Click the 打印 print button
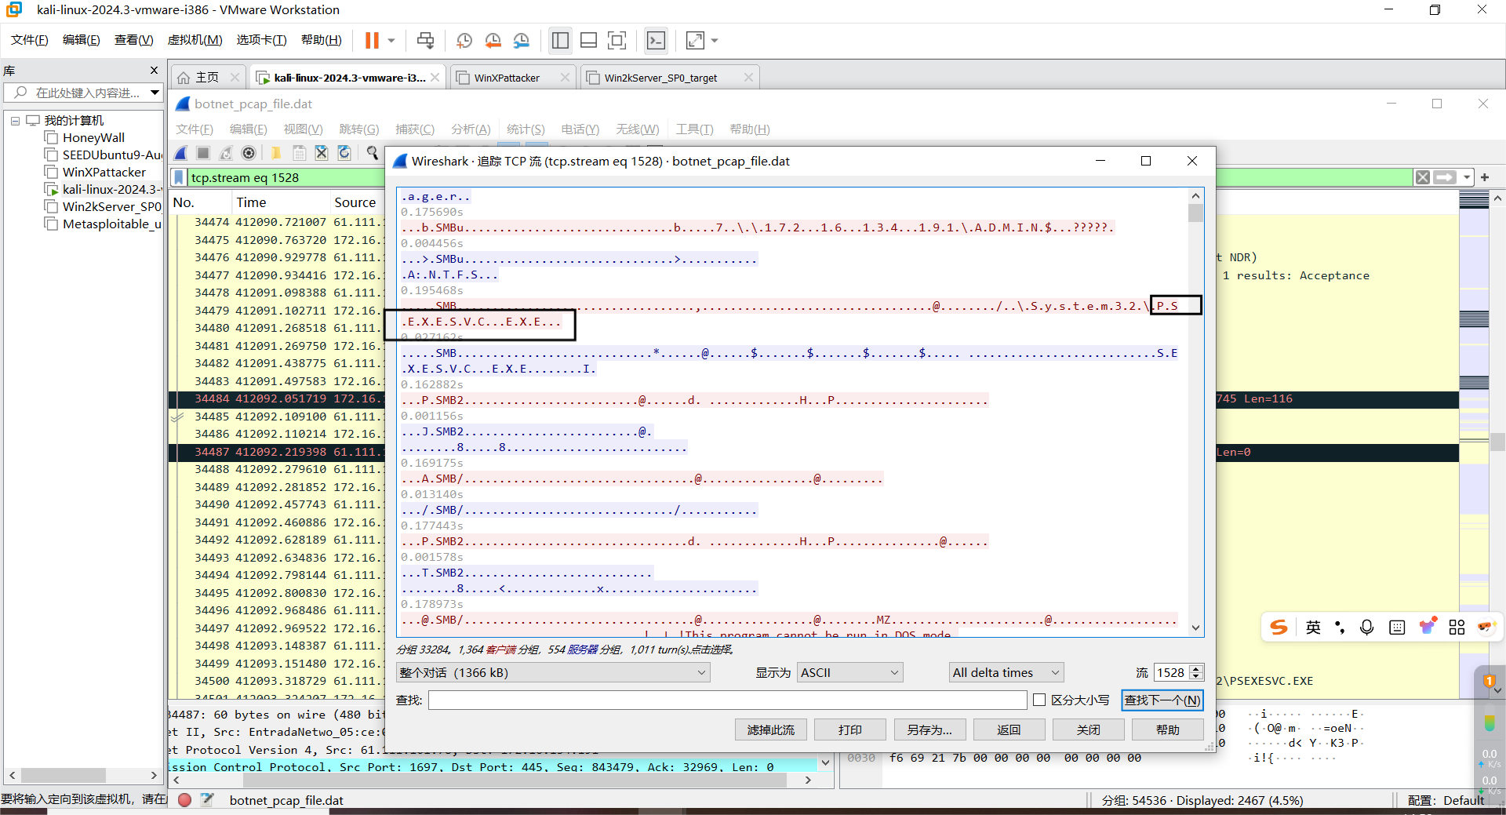Viewport: 1506px width, 815px height. tap(850, 729)
